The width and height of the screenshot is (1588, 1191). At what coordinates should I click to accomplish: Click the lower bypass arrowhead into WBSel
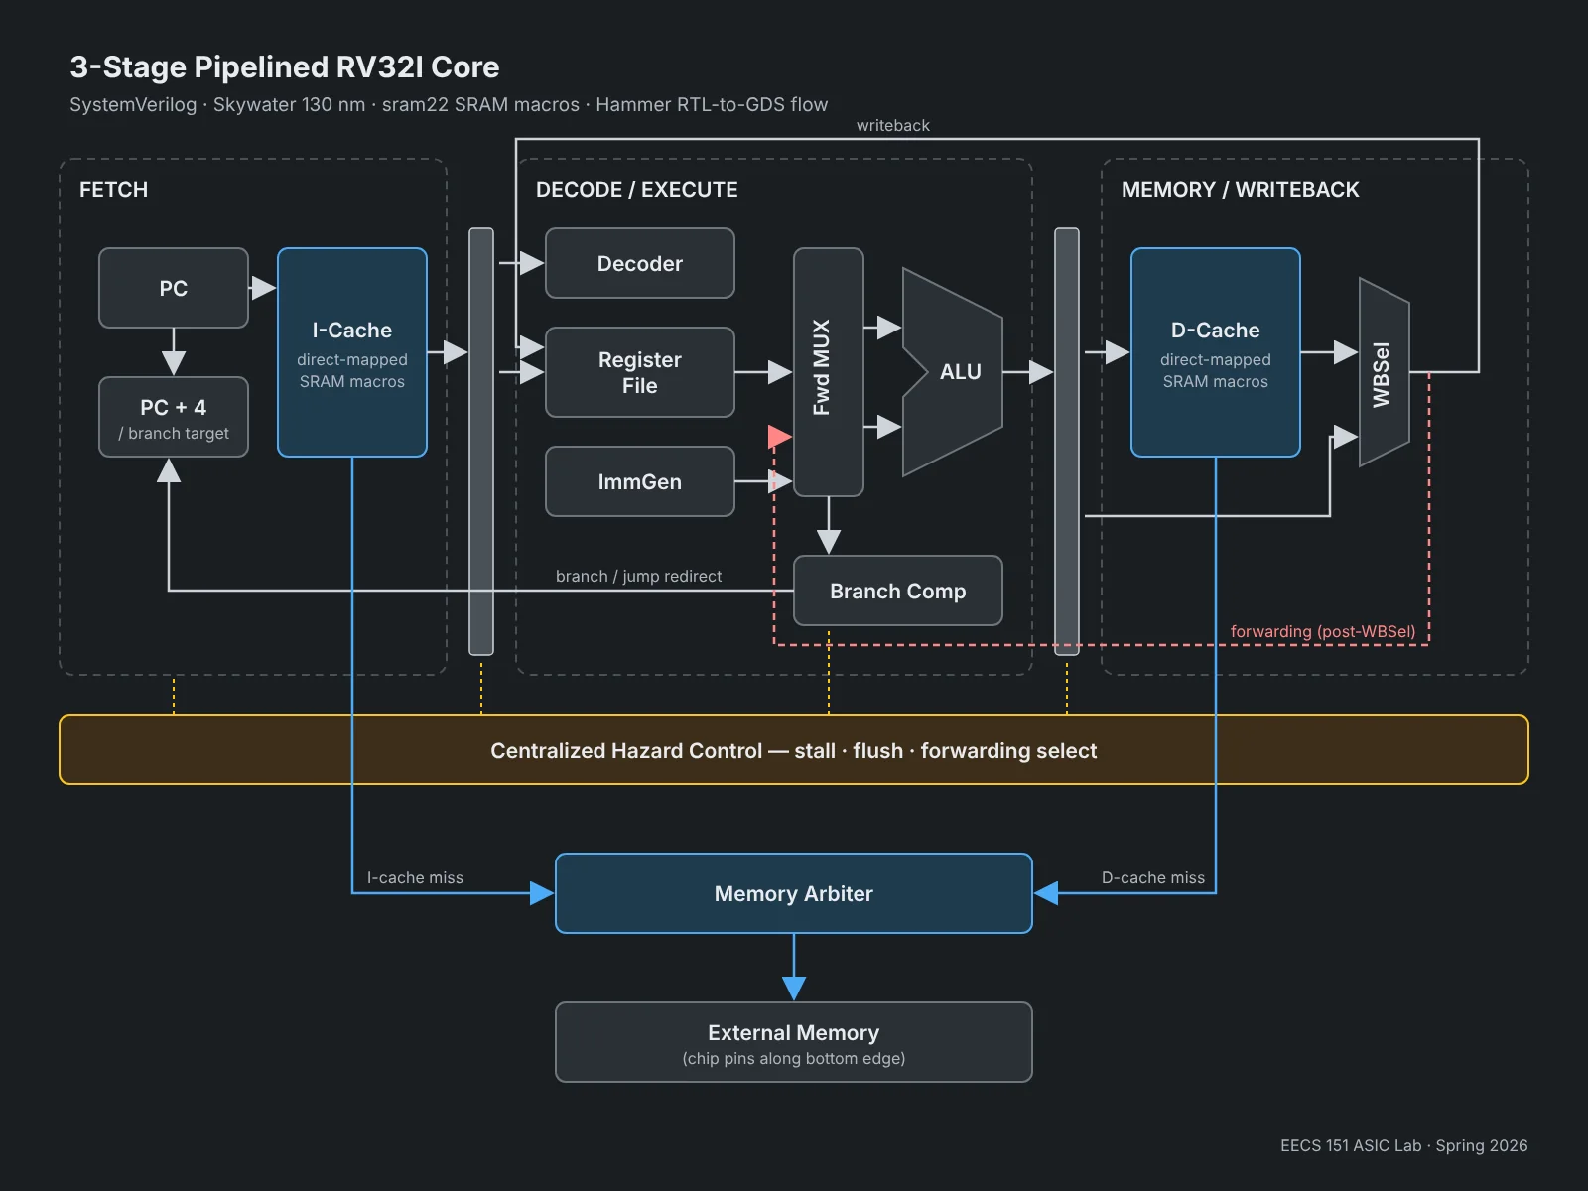[x=1346, y=437]
